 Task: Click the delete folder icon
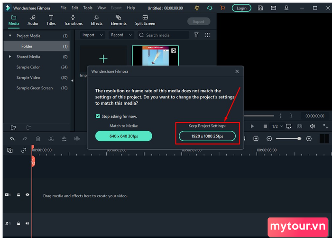29,127
